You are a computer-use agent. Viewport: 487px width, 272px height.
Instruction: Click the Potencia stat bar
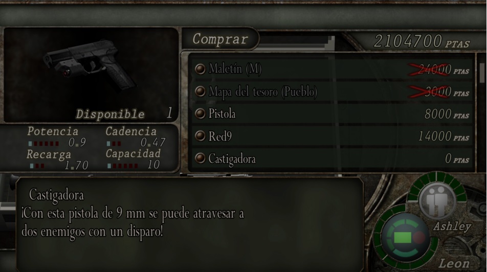point(43,144)
